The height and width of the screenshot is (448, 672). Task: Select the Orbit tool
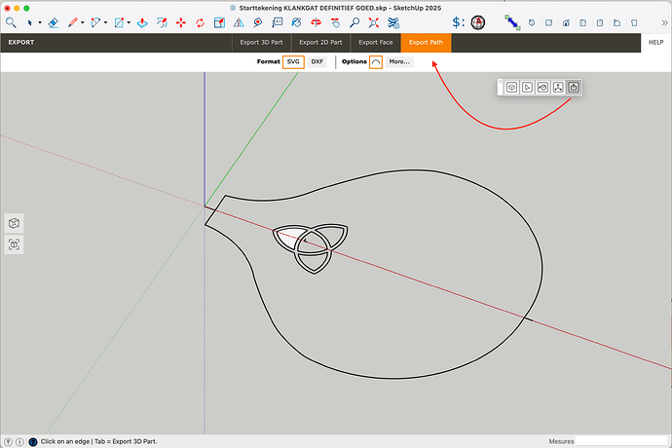(316, 22)
